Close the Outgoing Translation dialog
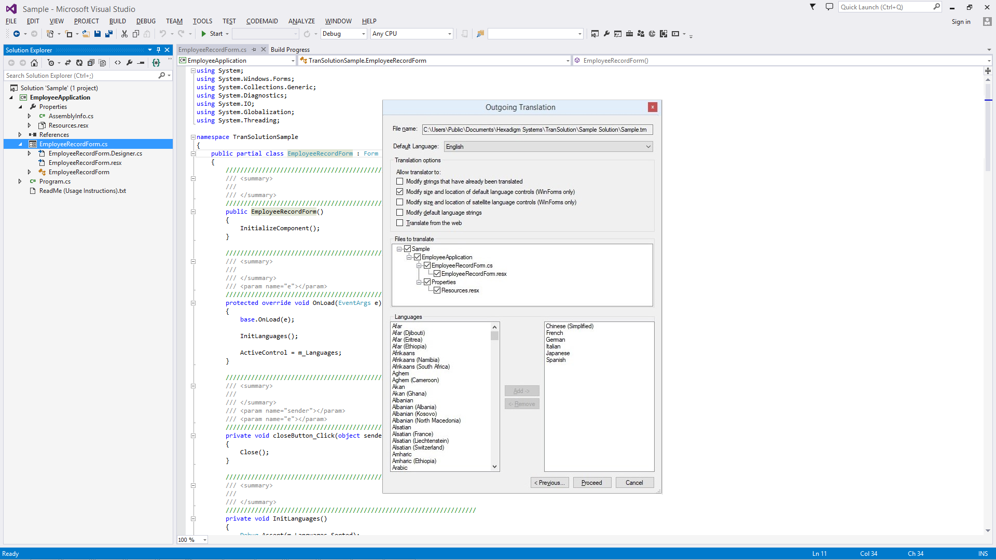 pyautogui.click(x=653, y=107)
